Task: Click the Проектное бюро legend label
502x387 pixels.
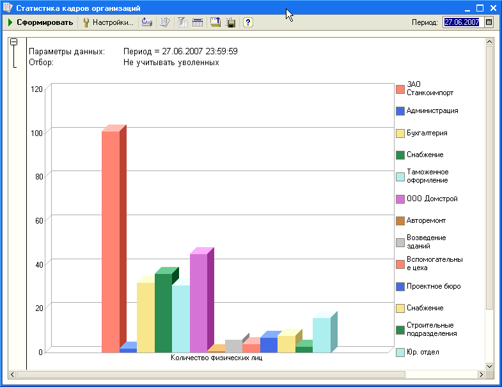Action: click(x=434, y=286)
